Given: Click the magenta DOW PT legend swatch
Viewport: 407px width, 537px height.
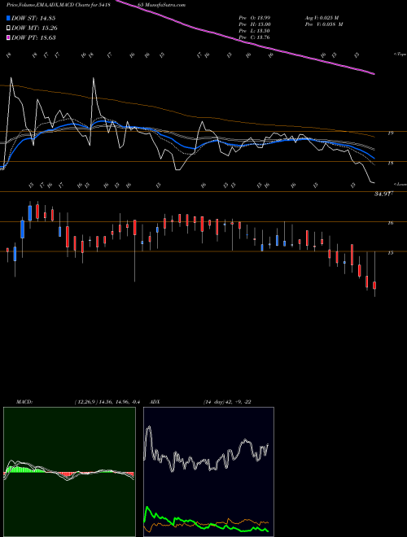Looking at the screenshot, I should coord(8,37).
